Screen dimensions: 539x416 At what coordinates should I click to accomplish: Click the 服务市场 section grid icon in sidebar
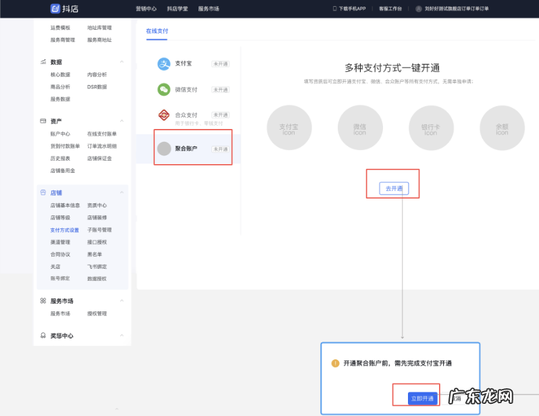coord(43,301)
